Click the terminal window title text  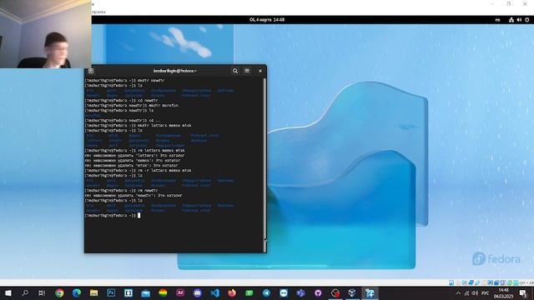(175, 71)
